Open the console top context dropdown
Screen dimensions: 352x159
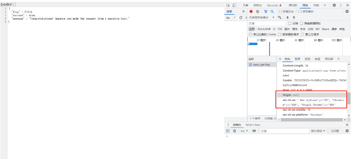click(244, 131)
